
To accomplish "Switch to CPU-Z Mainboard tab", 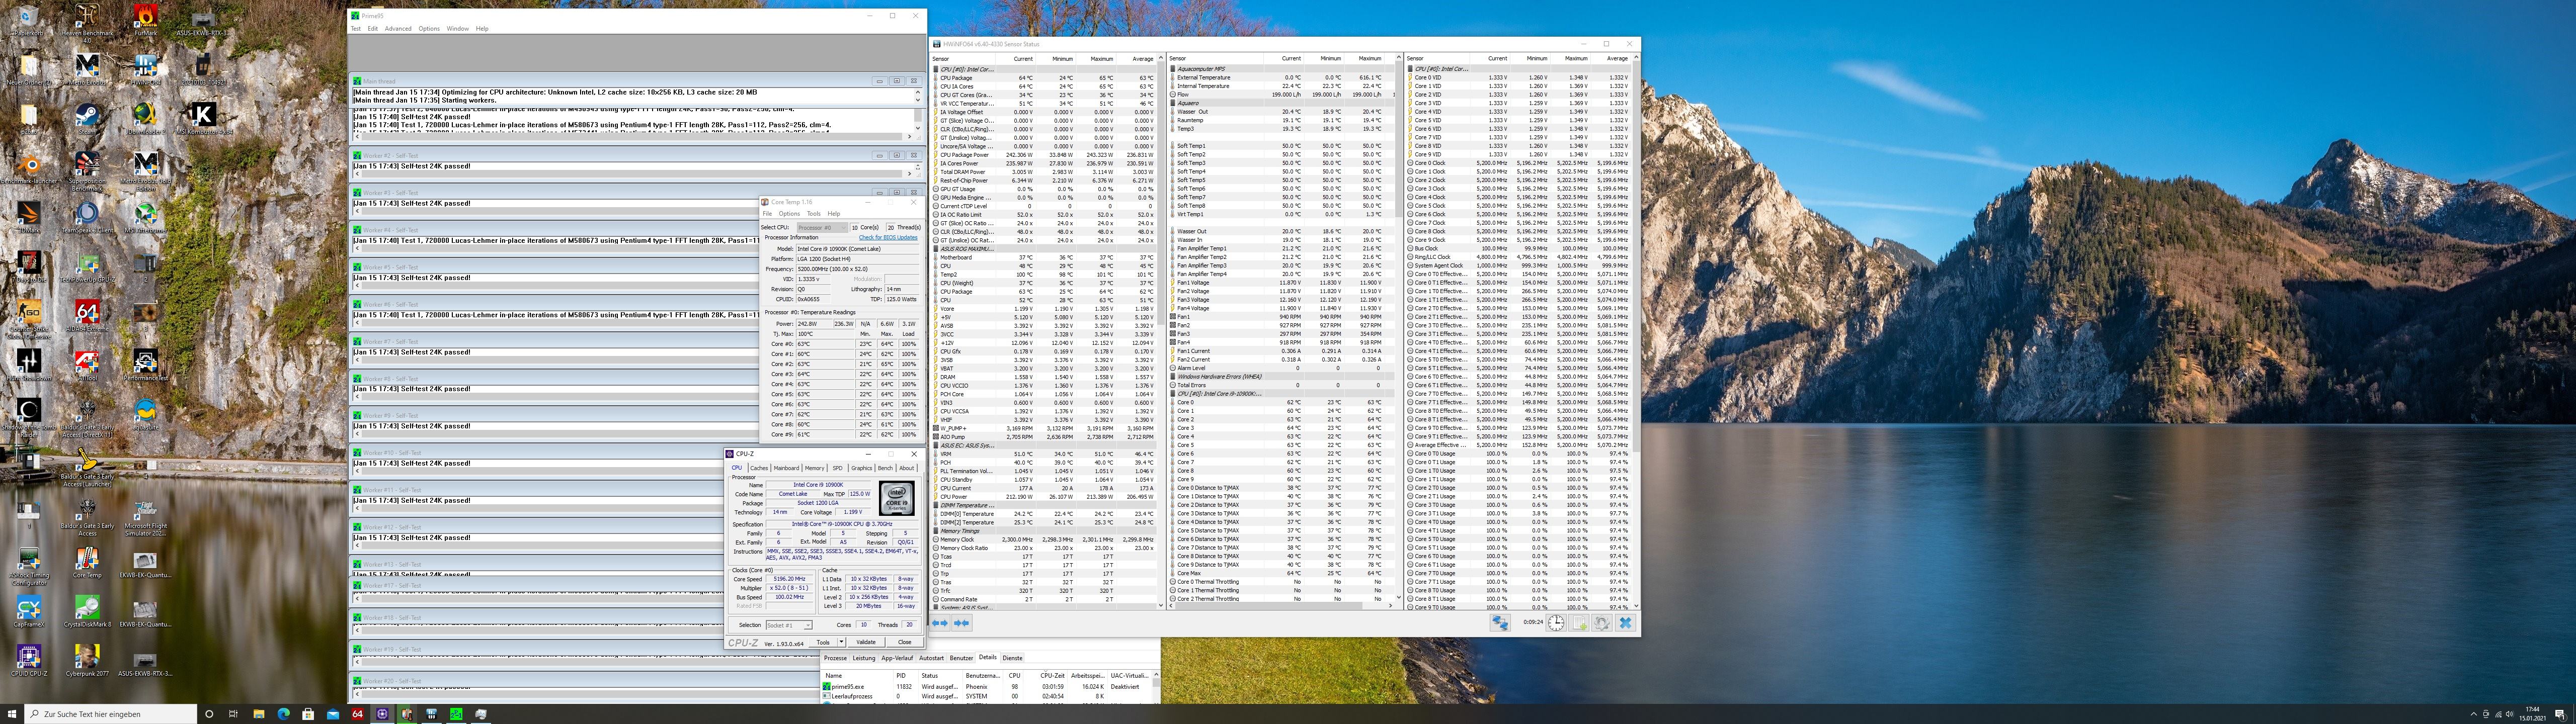I will point(787,468).
